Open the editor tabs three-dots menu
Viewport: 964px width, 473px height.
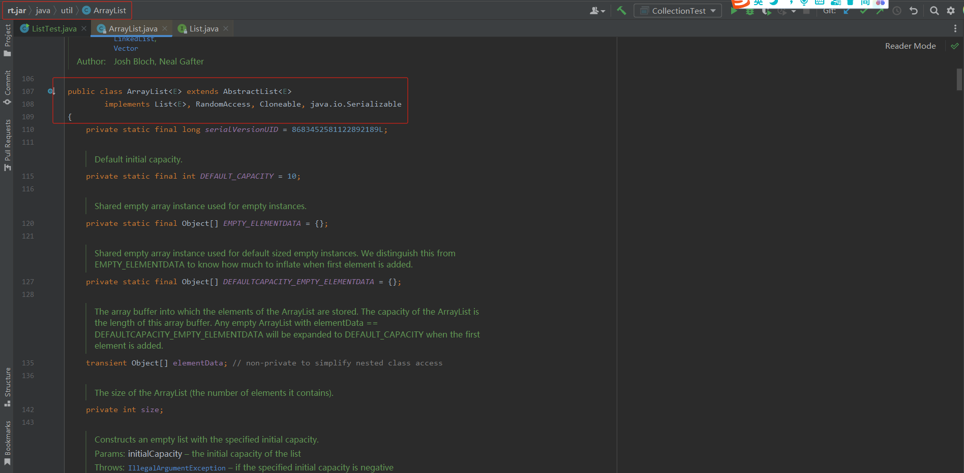(955, 28)
